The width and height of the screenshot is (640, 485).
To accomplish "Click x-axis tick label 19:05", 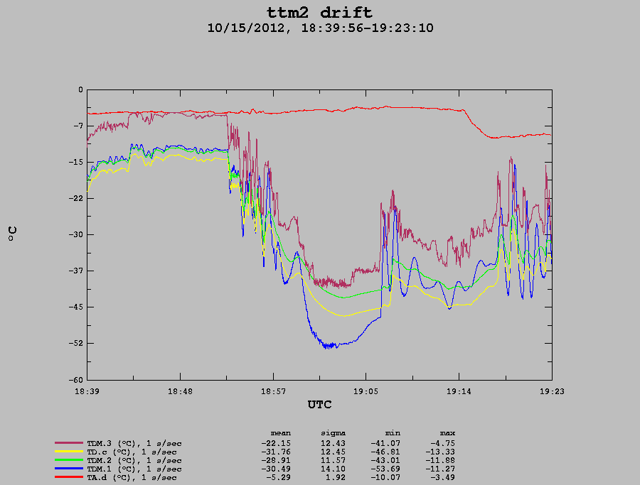I will pyautogui.click(x=366, y=392).
